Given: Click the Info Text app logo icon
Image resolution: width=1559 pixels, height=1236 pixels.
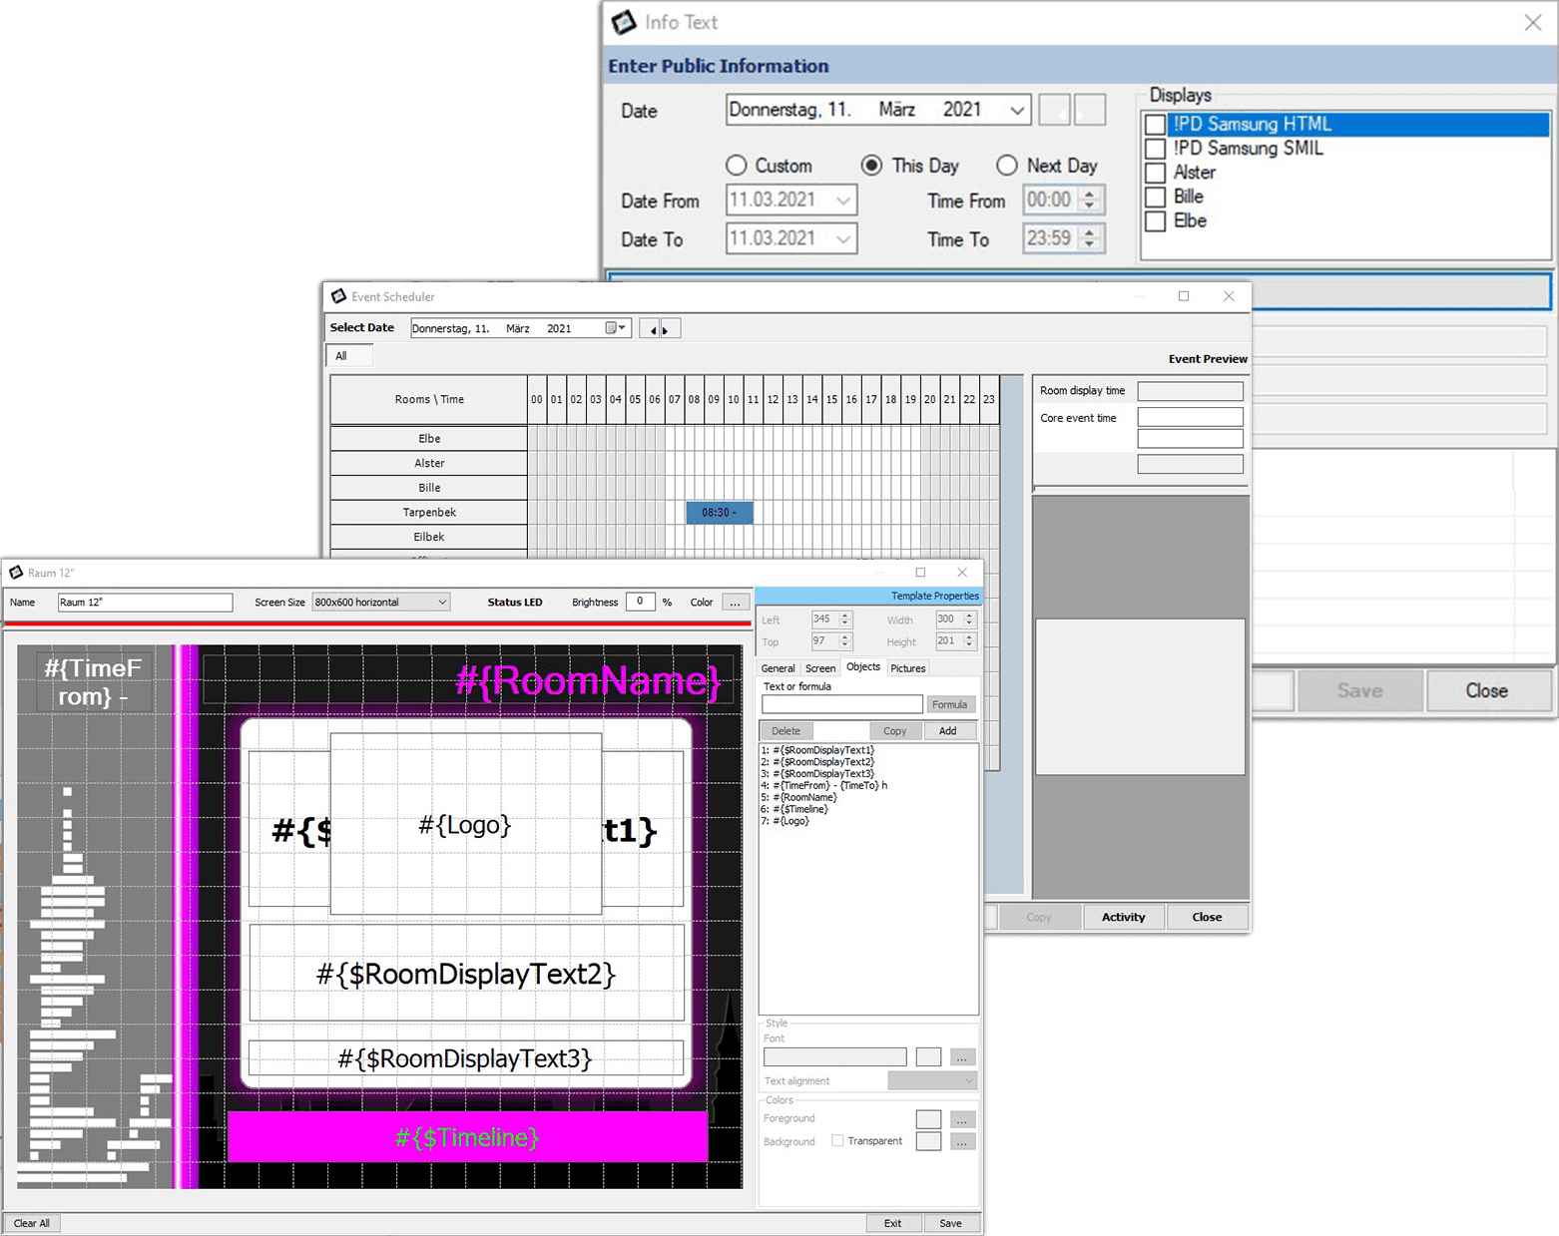Looking at the screenshot, I should pyautogui.click(x=624, y=22).
